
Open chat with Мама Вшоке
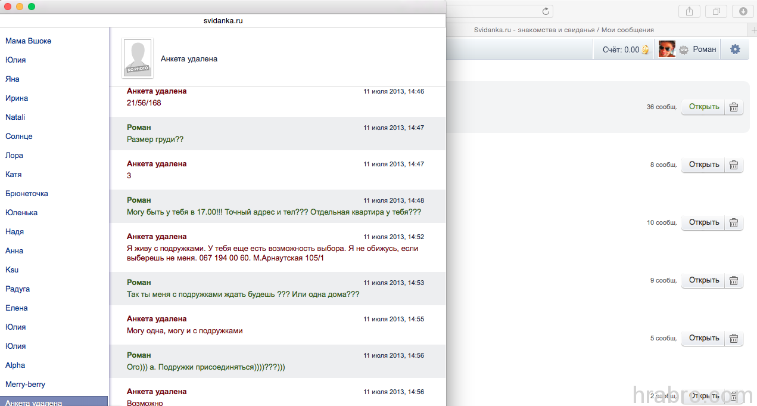point(29,41)
